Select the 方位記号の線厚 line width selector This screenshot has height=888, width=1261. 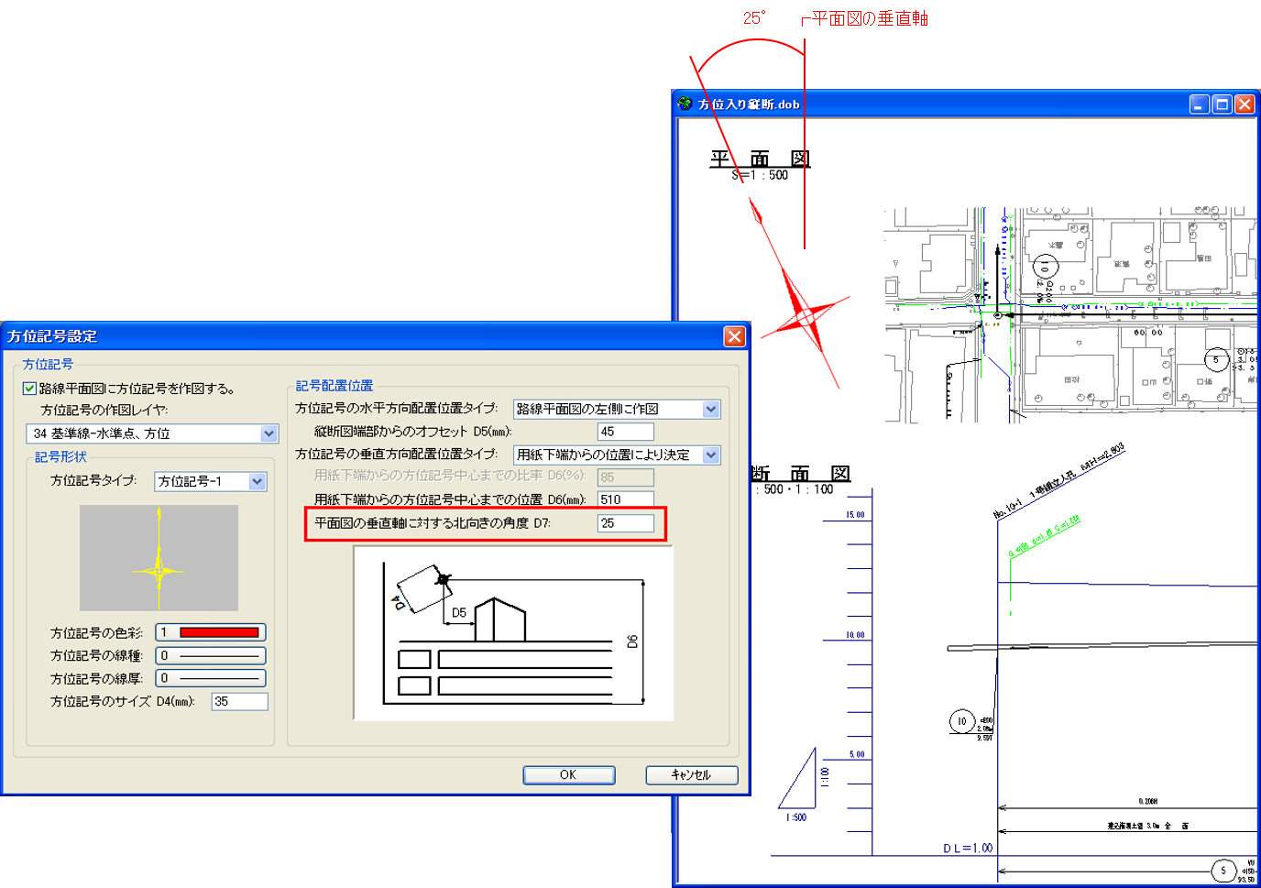[x=211, y=678]
